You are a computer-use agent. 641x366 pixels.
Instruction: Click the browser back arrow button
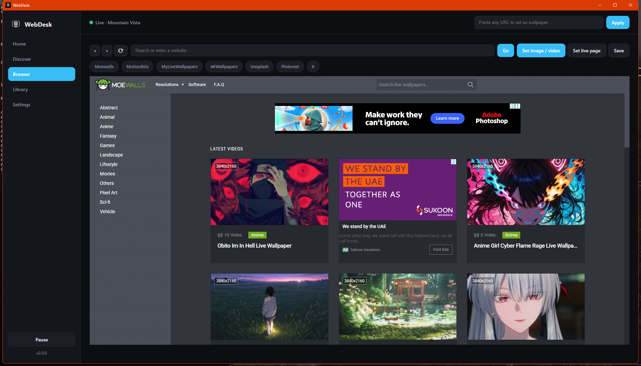(95, 51)
